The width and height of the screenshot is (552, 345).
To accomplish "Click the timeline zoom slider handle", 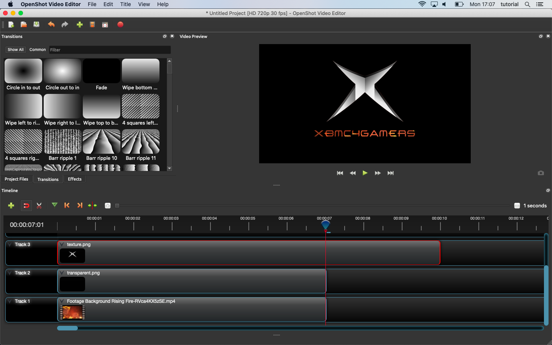I will [x=117, y=206].
